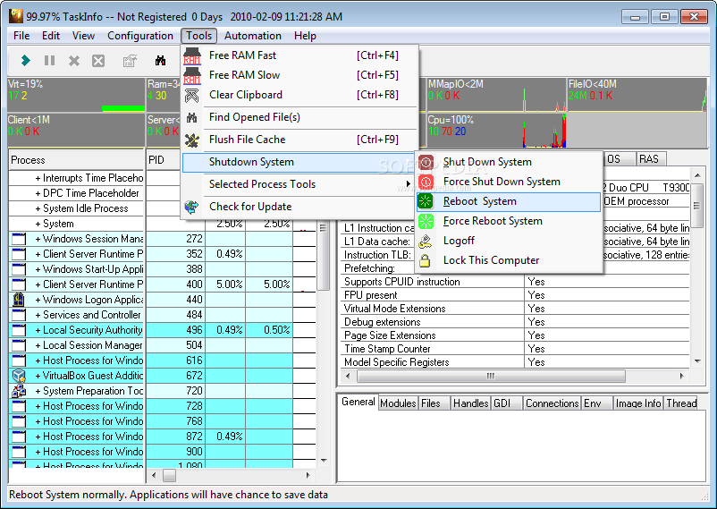This screenshot has width=717, height=509.
Task: Expand the Interrupts Time Placeholder item
Action: click(x=38, y=179)
